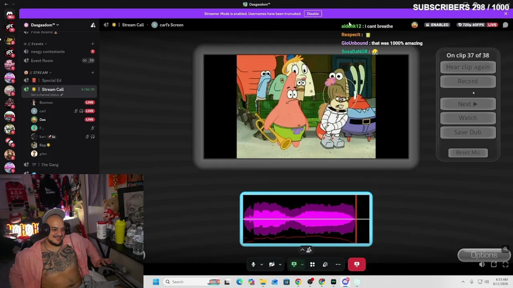The image size is (513, 288).
Task: Click the ENABLED clips indicator
Action: point(437,25)
